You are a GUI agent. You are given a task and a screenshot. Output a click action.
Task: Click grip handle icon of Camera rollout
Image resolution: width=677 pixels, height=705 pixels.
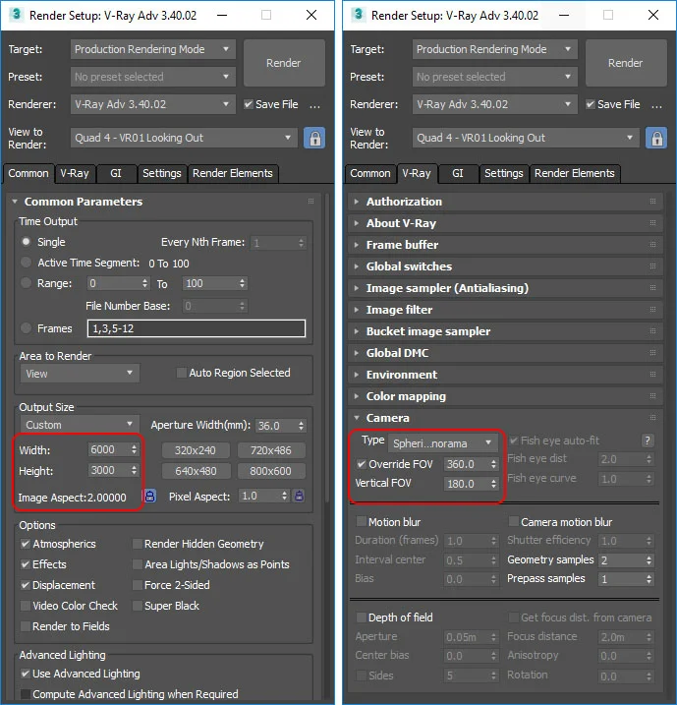(x=652, y=418)
